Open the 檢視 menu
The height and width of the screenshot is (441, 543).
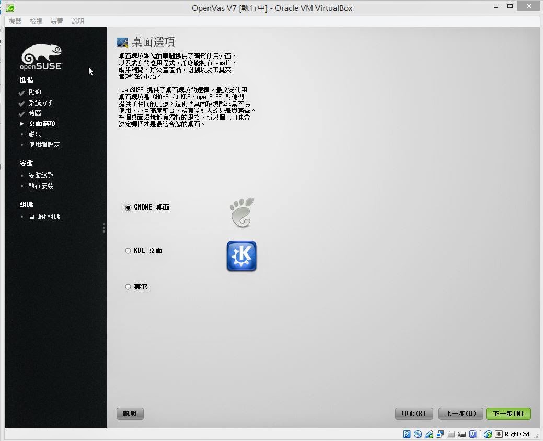(36, 21)
